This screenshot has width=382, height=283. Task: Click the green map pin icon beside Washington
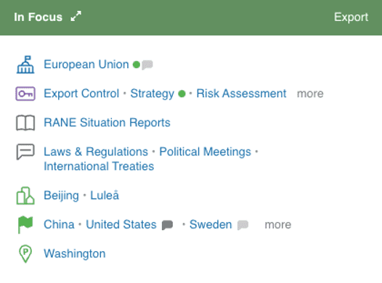click(25, 254)
